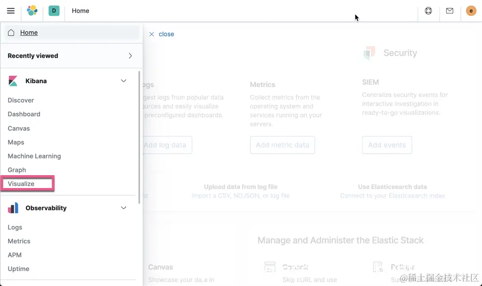Image resolution: width=482 pixels, height=286 pixels.
Task: Open Dashboard in the Kibana menu
Action: pyautogui.click(x=24, y=114)
